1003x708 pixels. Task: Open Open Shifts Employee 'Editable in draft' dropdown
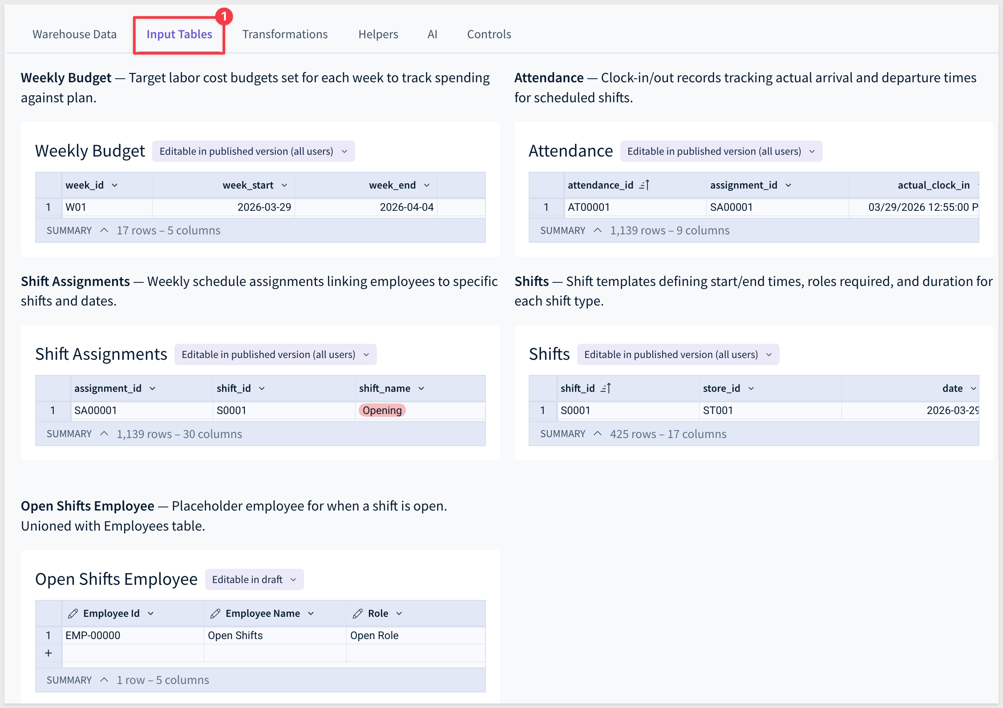(x=255, y=579)
